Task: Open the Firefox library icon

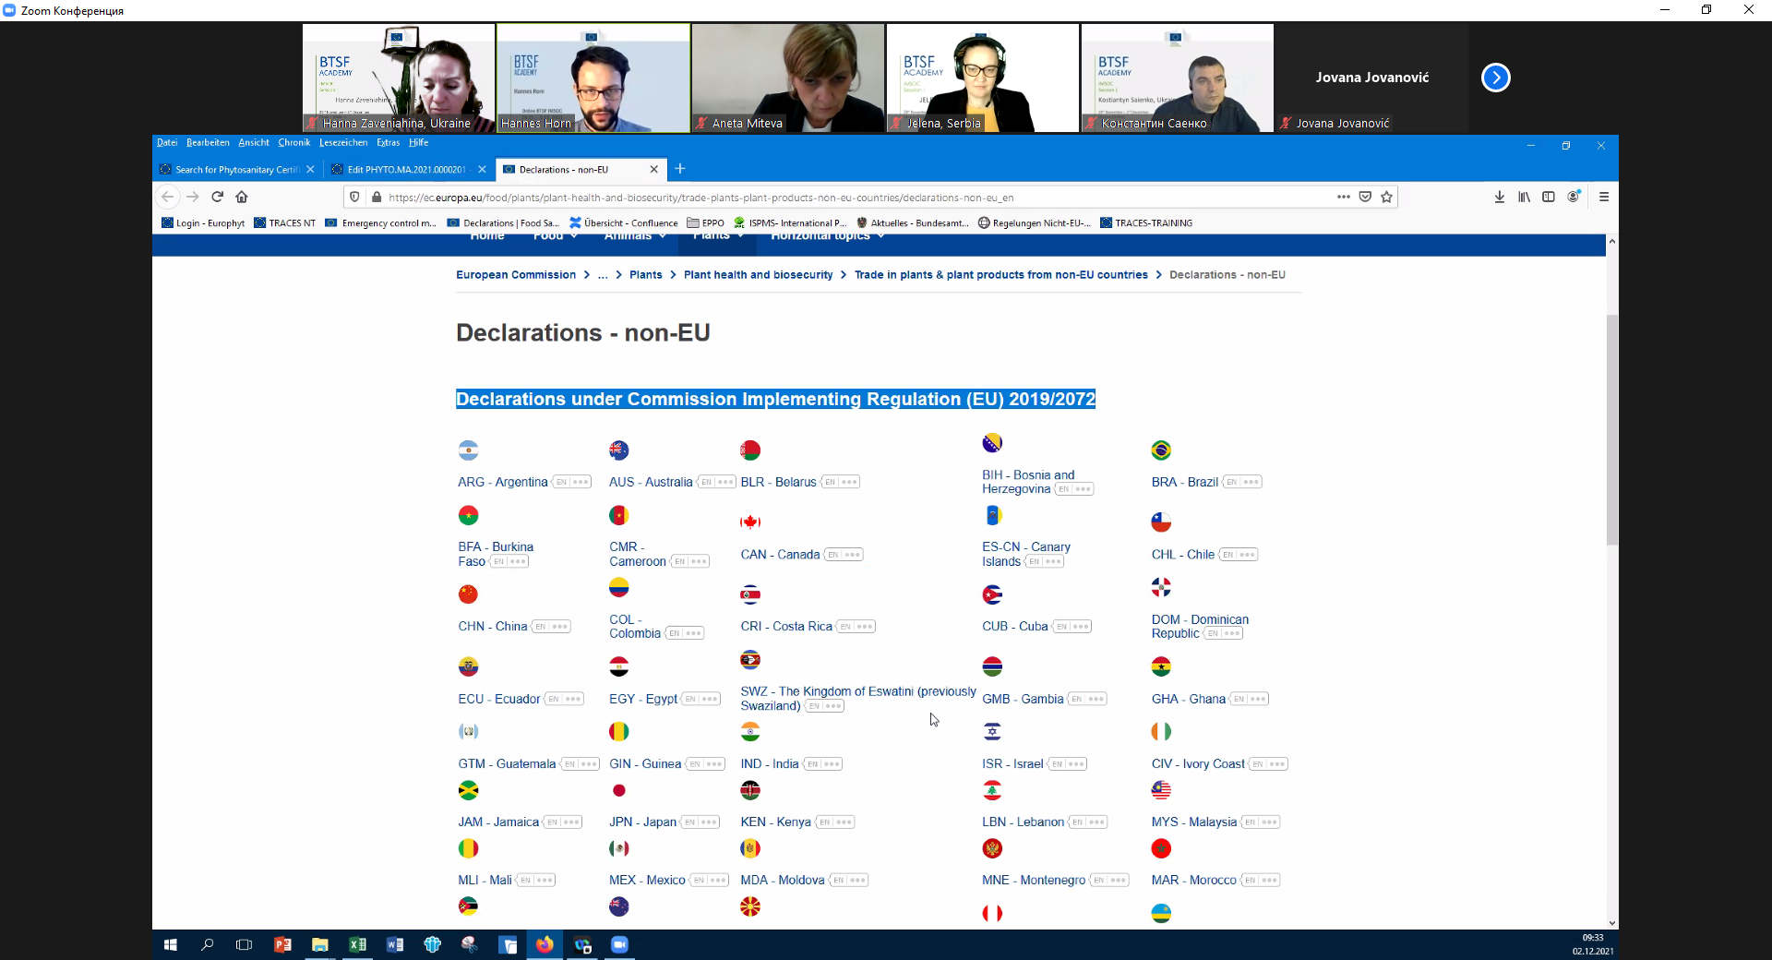Action: (1524, 197)
